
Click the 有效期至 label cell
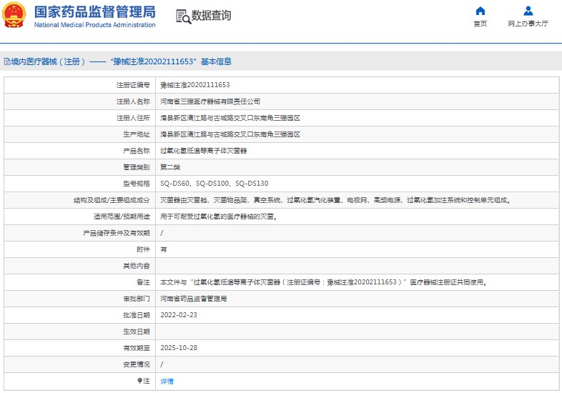[x=79, y=348]
